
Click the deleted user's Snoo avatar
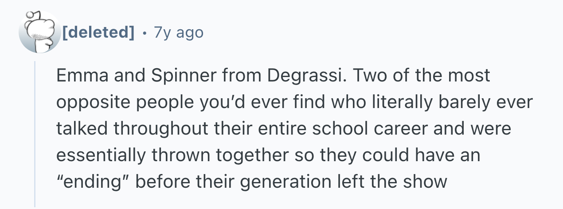coord(39,32)
